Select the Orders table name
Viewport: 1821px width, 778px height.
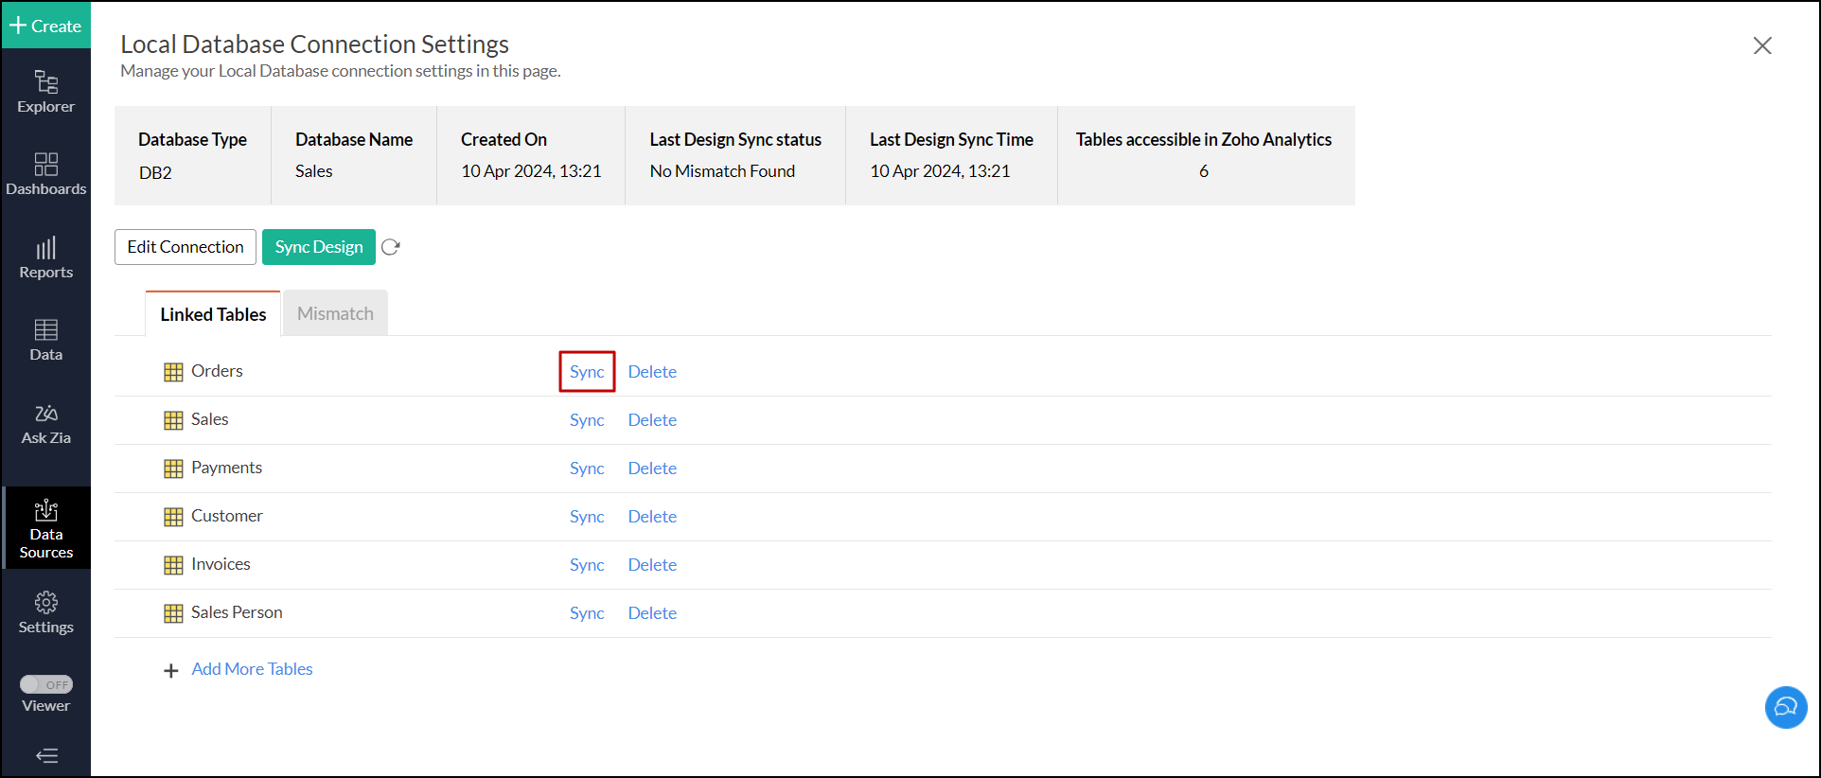(217, 371)
